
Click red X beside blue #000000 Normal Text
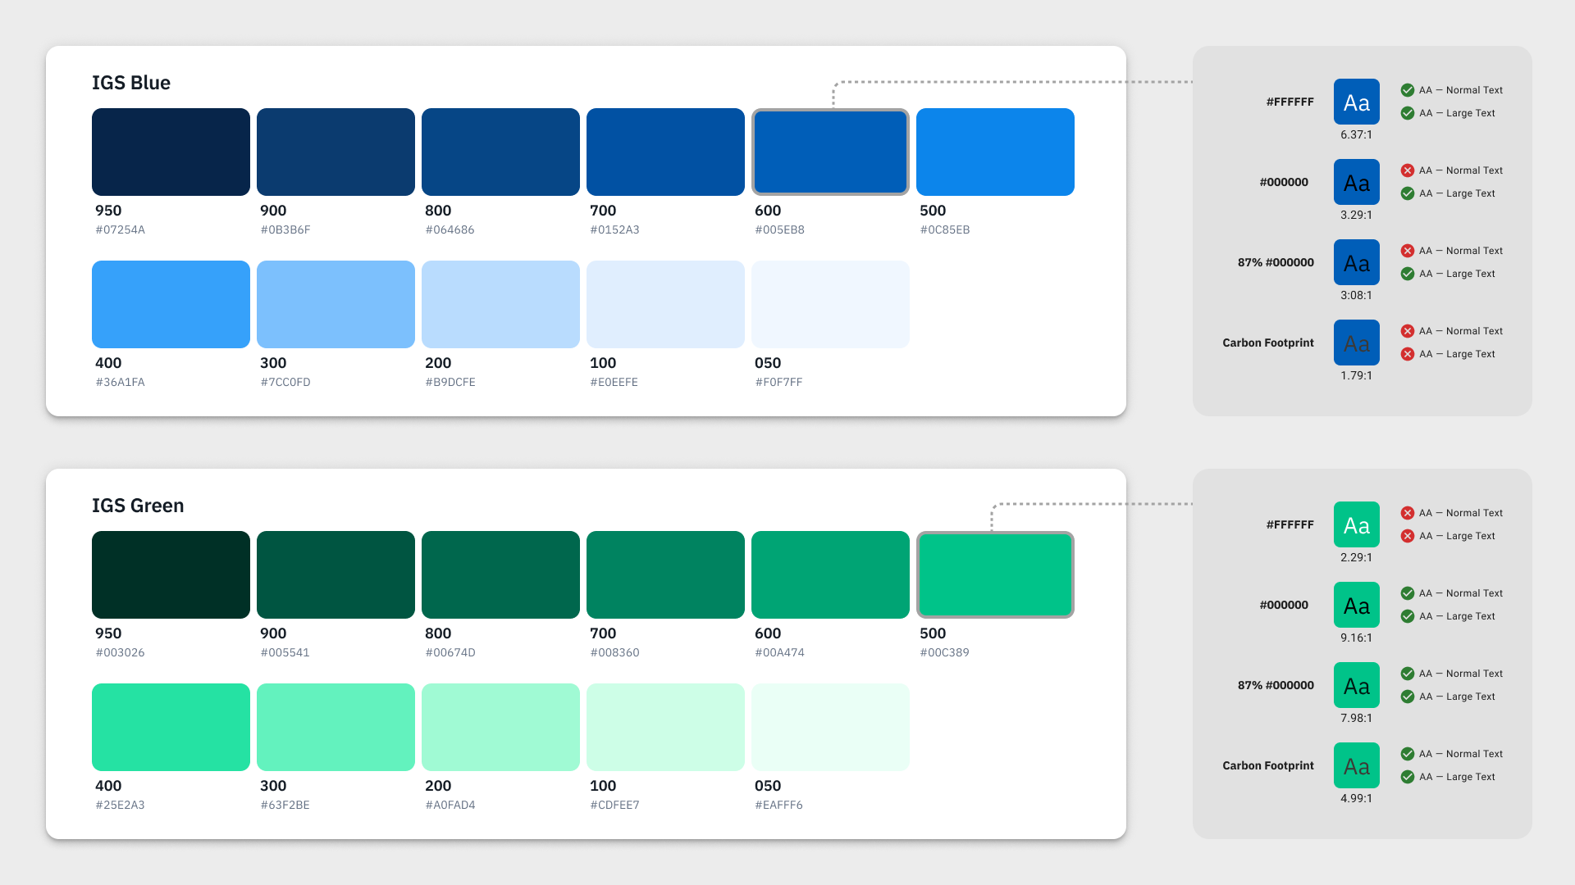[1408, 170]
